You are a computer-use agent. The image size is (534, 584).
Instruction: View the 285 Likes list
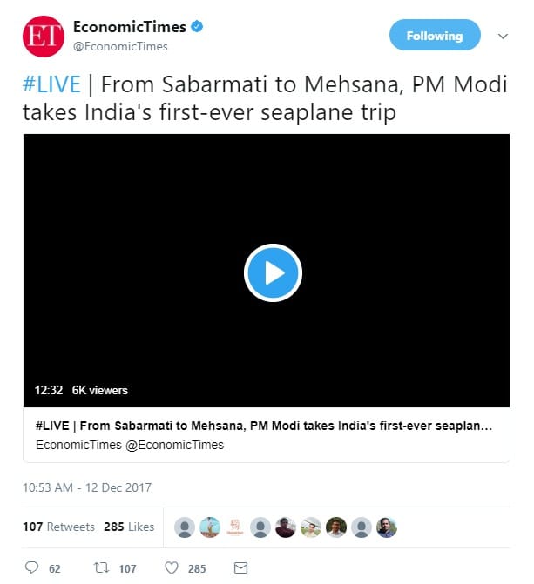click(128, 527)
